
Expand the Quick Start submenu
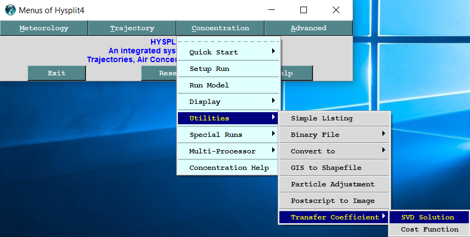tap(229, 52)
